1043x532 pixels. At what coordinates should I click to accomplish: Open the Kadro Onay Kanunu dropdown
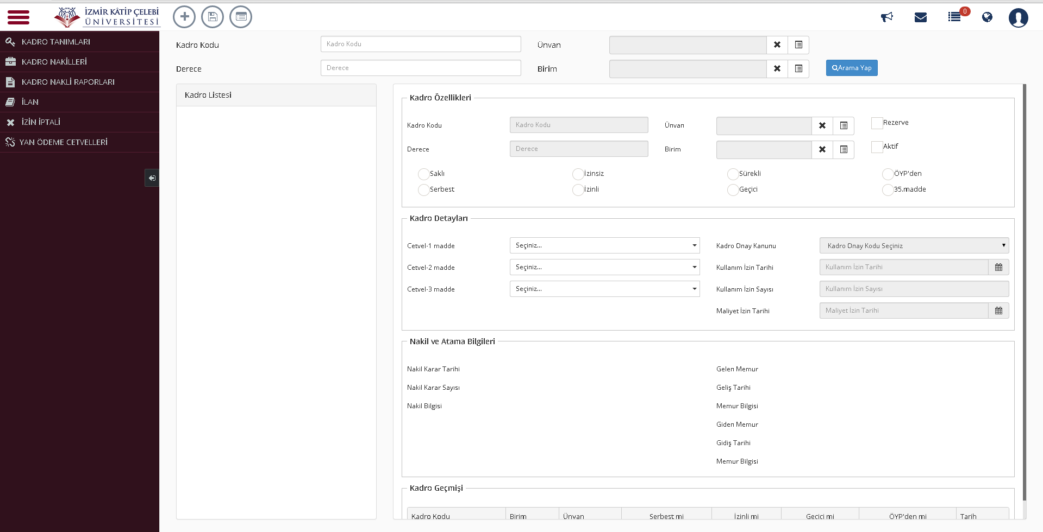(914, 245)
